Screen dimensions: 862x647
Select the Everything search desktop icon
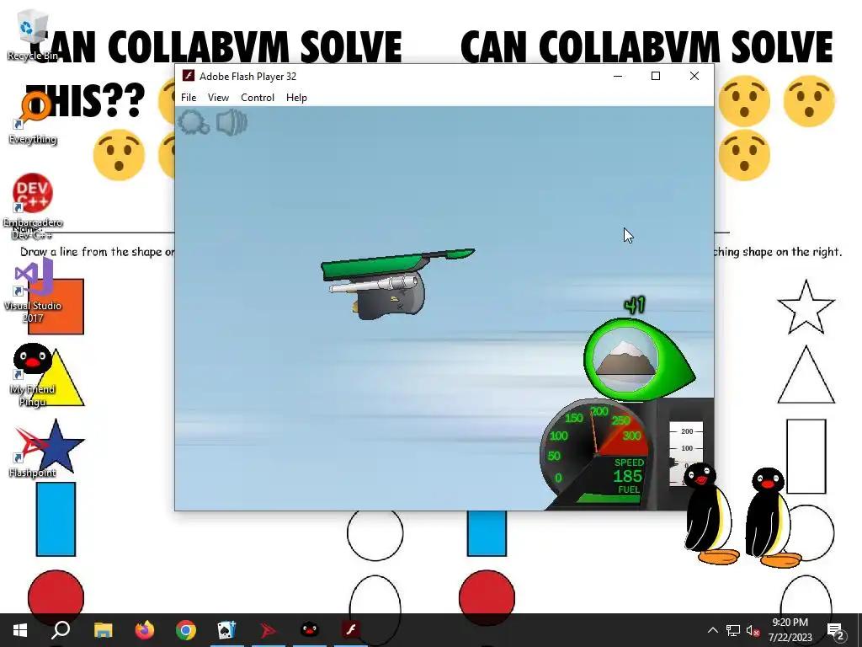coord(33,118)
